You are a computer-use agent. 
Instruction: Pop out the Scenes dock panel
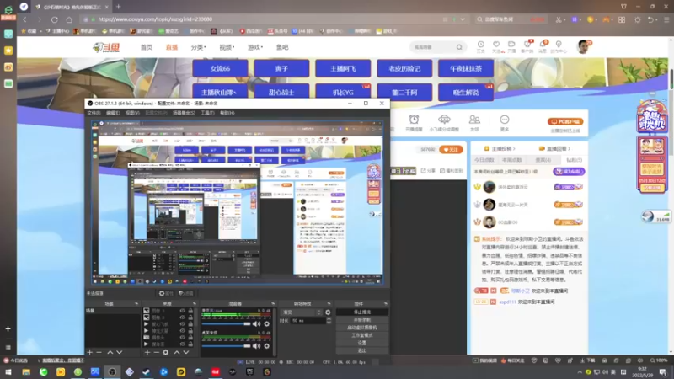click(136, 303)
